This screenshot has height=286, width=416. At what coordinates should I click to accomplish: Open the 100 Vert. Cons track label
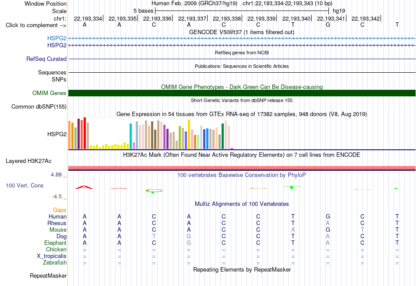pyautogui.click(x=25, y=185)
